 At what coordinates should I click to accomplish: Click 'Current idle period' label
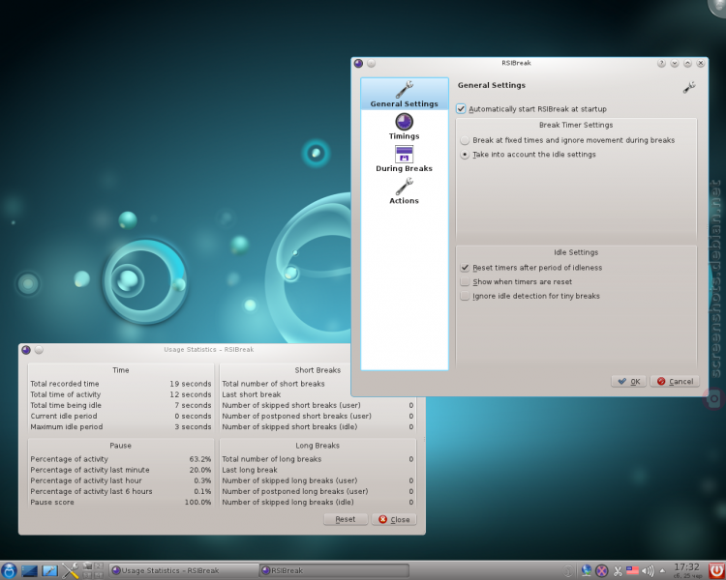(64, 416)
